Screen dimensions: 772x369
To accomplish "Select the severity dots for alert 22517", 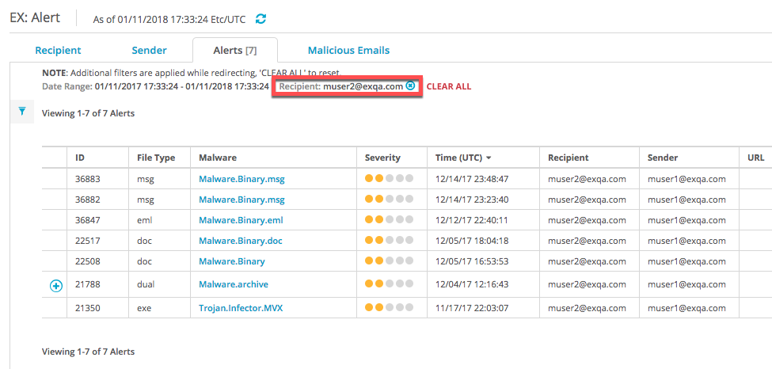I will click(389, 241).
